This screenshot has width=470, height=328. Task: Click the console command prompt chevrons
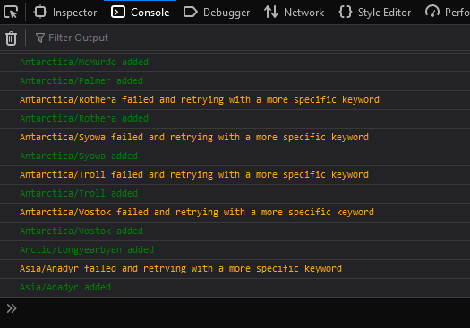[x=12, y=308]
